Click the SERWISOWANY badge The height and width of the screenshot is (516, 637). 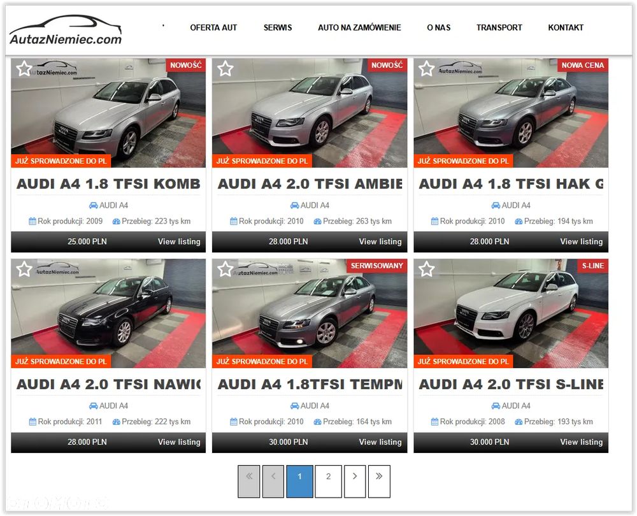point(376,266)
